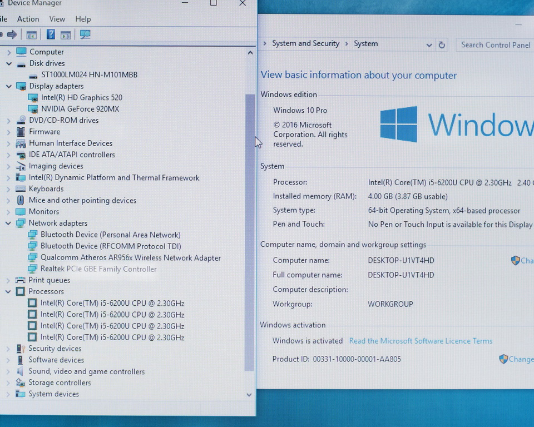Click the 4.00 GB (3.87 GB usable) value

408,196
